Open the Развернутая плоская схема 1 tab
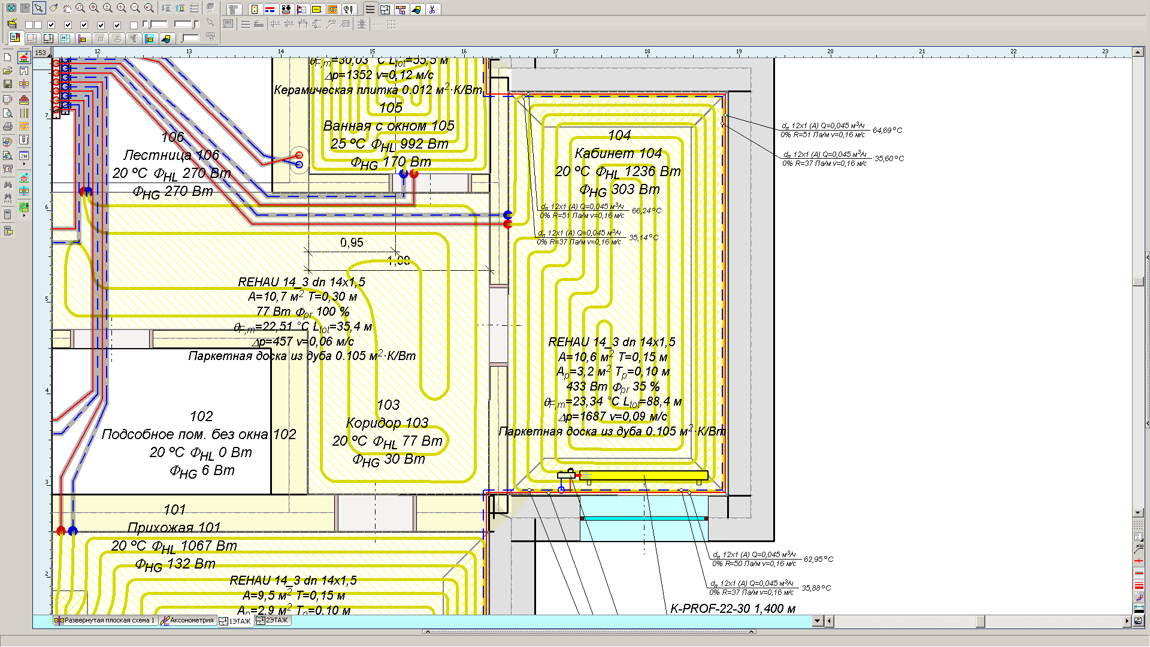 tap(108, 621)
